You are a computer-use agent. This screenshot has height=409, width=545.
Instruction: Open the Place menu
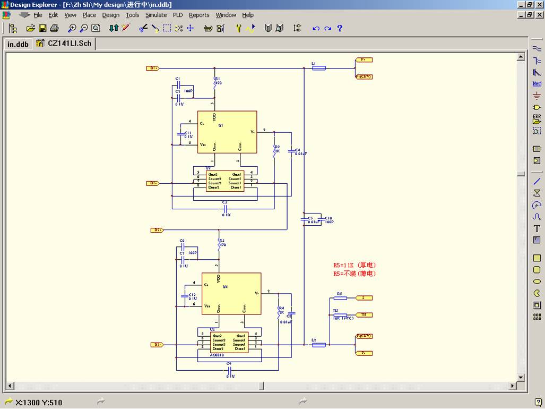89,15
